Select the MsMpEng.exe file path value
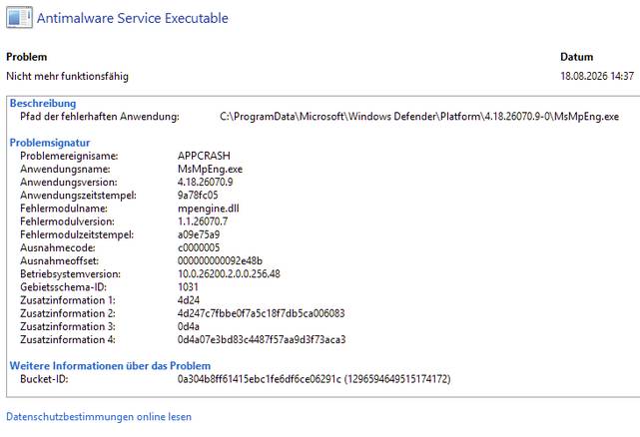Screen dimensions: 640x437 [x=419, y=117]
